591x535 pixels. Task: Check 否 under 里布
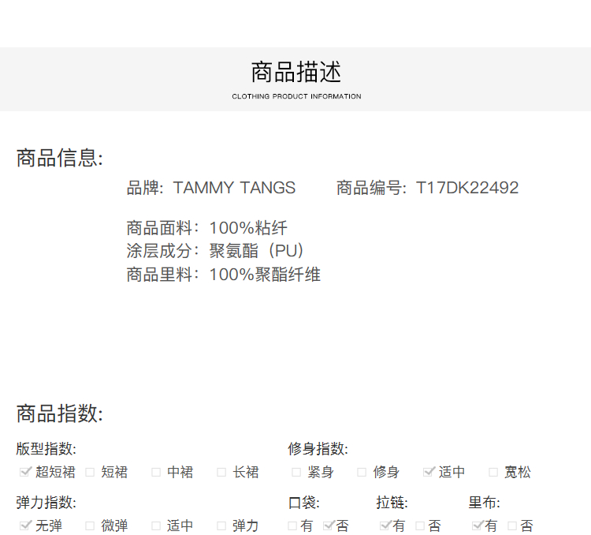(x=512, y=526)
